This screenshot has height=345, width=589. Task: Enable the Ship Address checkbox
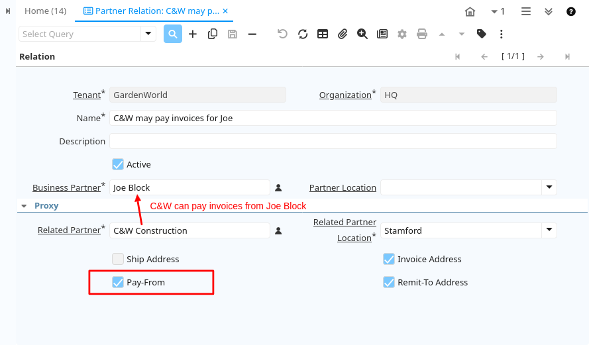pyautogui.click(x=118, y=259)
